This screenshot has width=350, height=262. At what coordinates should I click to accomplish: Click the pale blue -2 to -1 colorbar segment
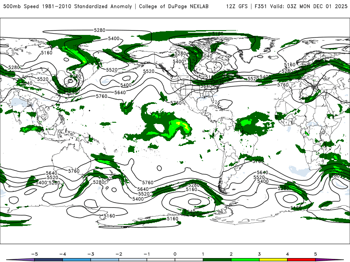(133, 260)
